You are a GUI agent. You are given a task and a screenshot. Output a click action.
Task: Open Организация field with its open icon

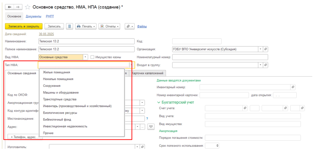(266, 49)
